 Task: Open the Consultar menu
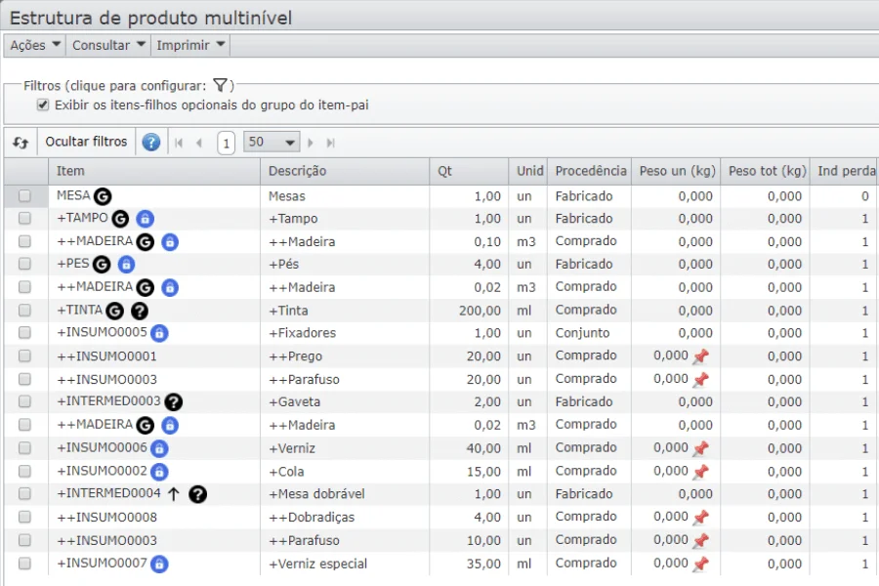click(x=108, y=45)
